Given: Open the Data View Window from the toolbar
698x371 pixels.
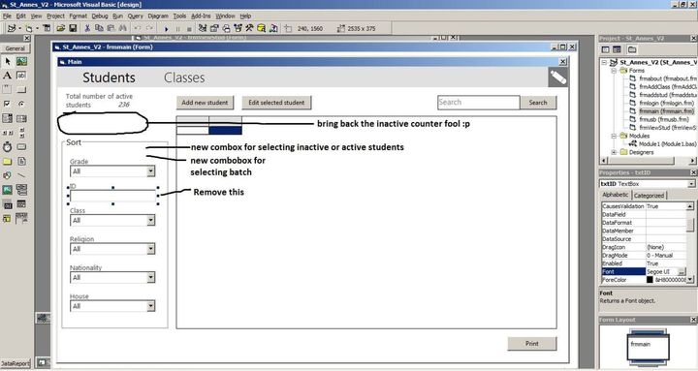Looking at the screenshot, I should [262, 28].
